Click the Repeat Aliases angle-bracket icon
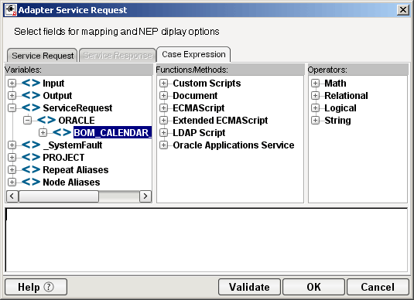 click(x=31, y=169)
